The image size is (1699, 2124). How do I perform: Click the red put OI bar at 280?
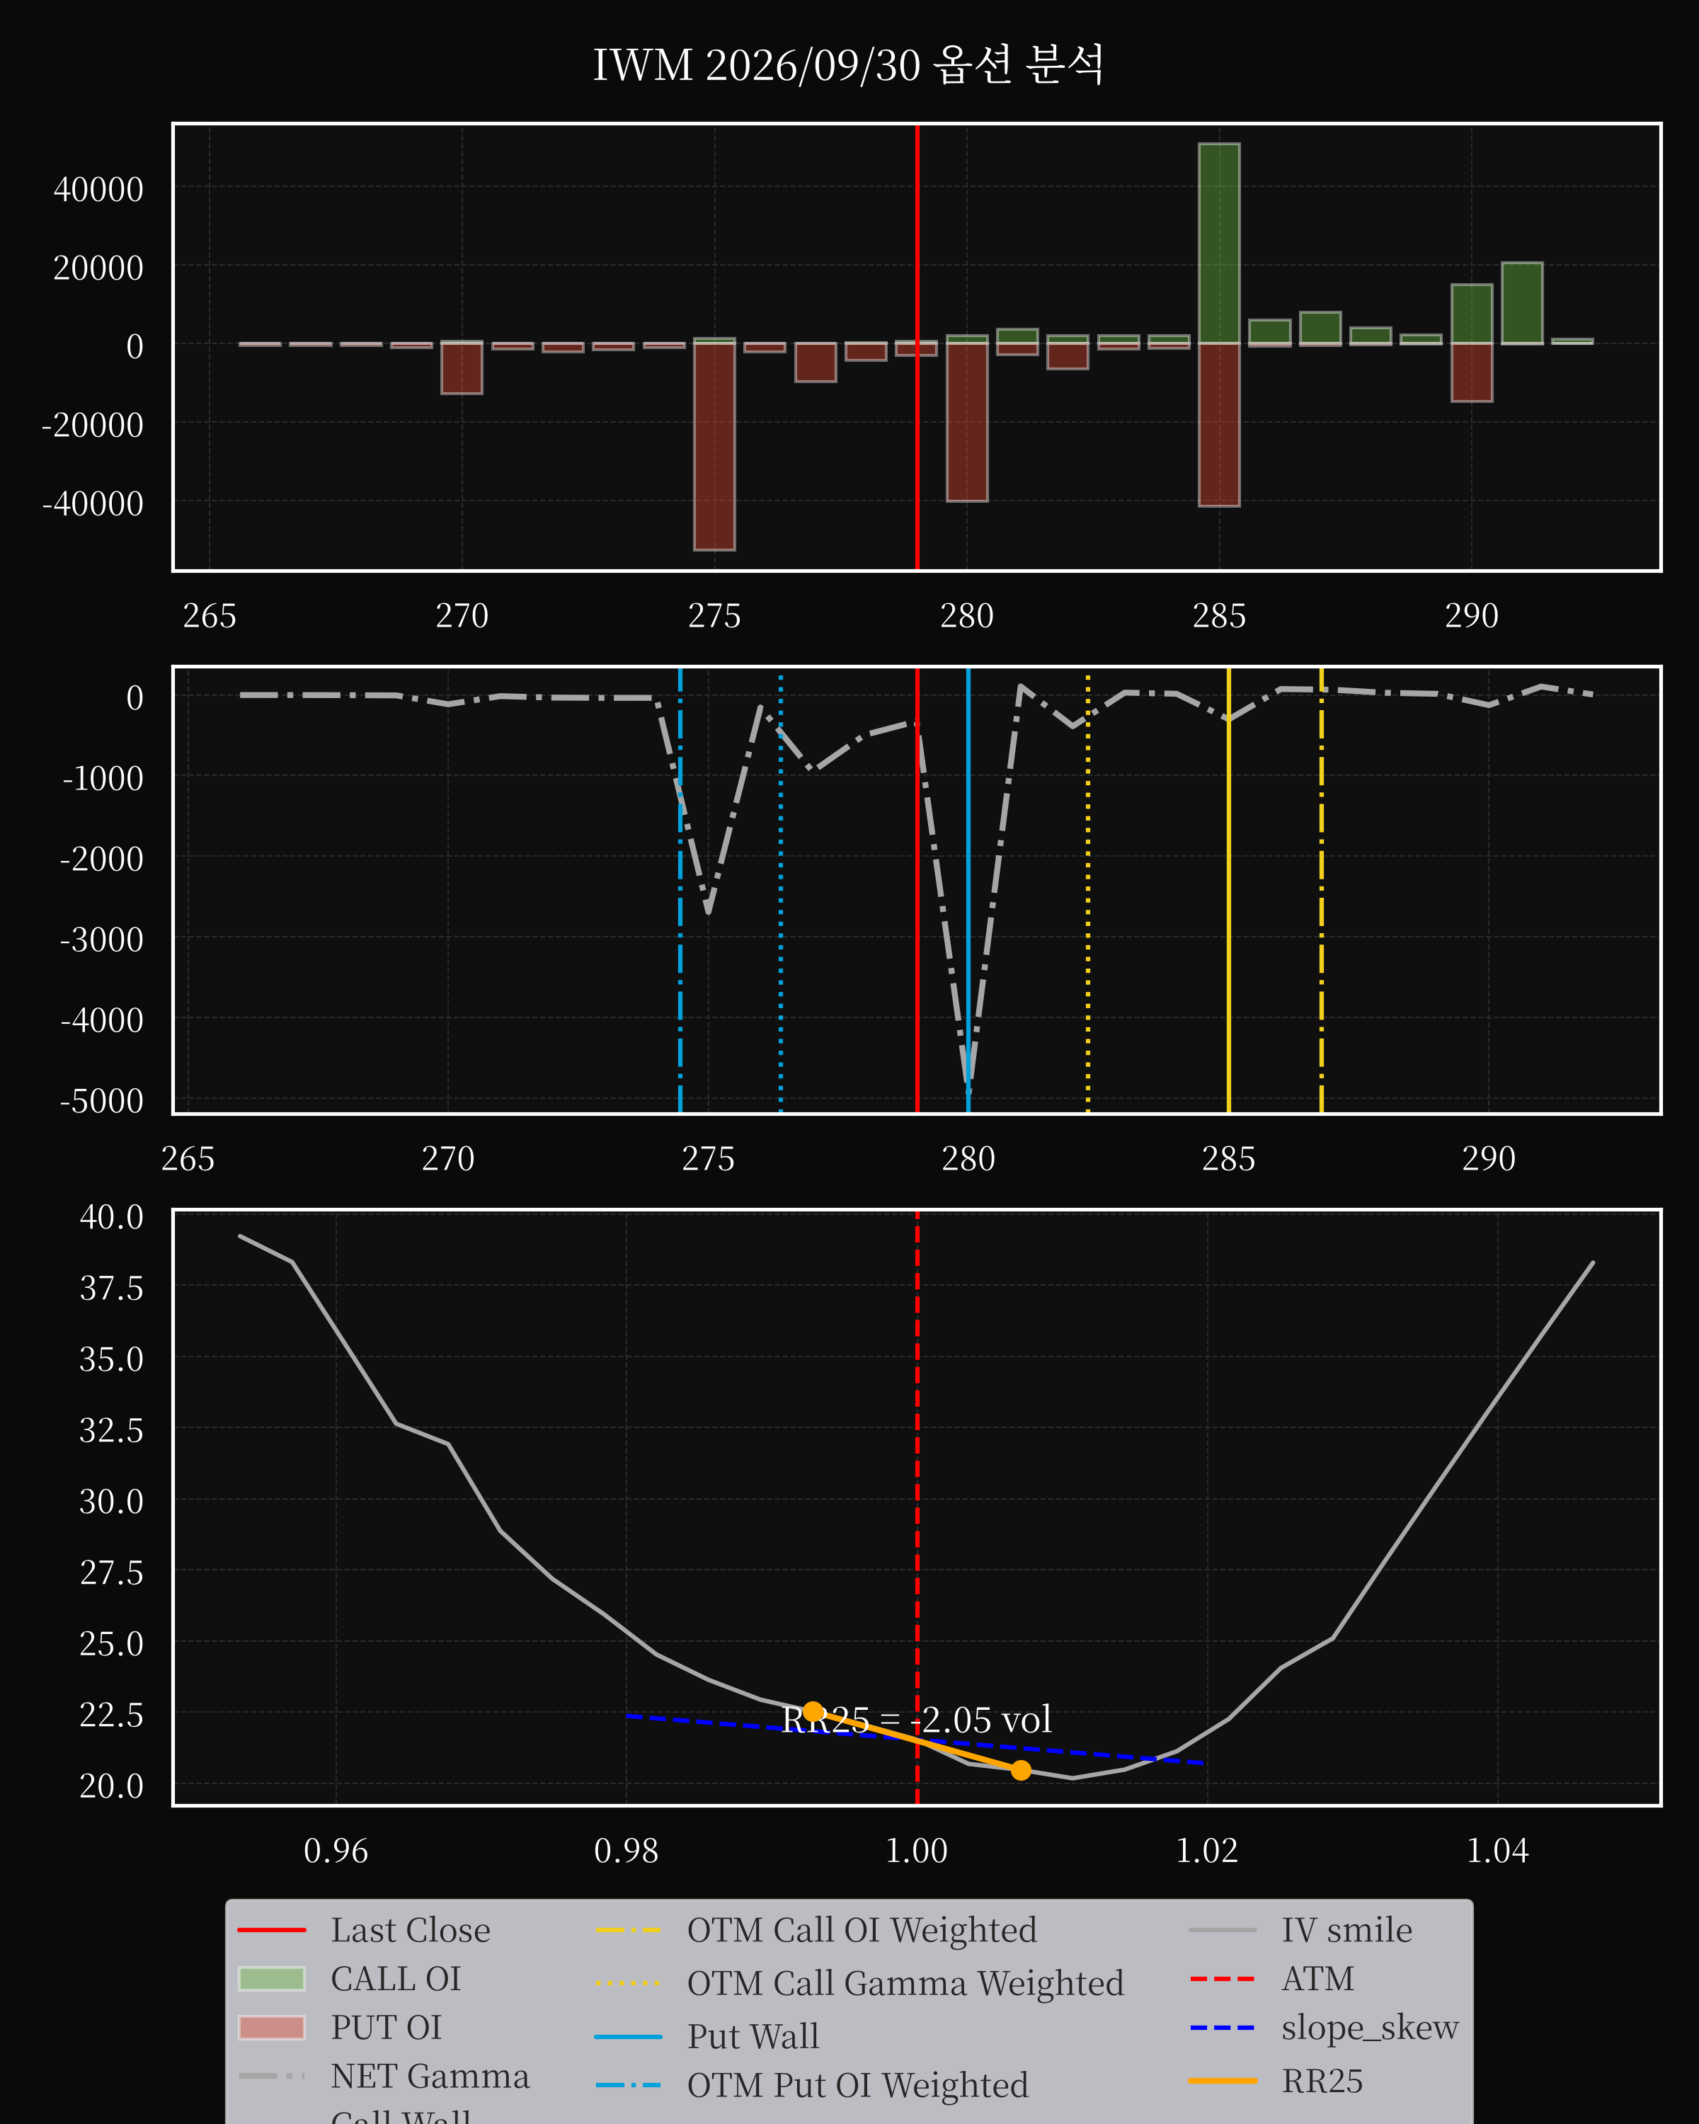[x=967, y=423]
